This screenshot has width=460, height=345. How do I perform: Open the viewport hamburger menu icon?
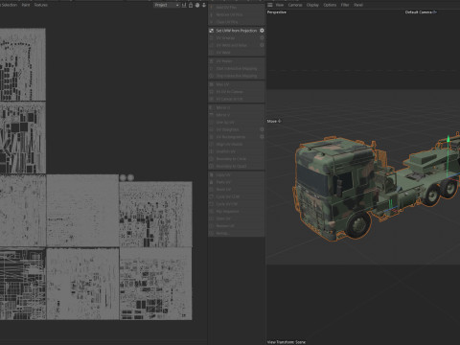click(270, 5)
